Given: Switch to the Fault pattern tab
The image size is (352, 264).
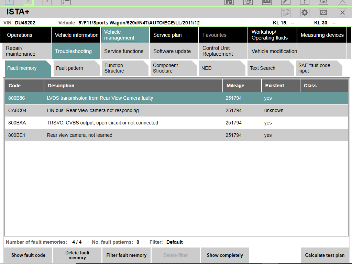Looking at the screenshot, I should 77,68.
